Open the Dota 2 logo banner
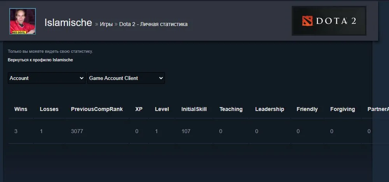This screenshot has width=389, height=182. (x=329, y=21)
